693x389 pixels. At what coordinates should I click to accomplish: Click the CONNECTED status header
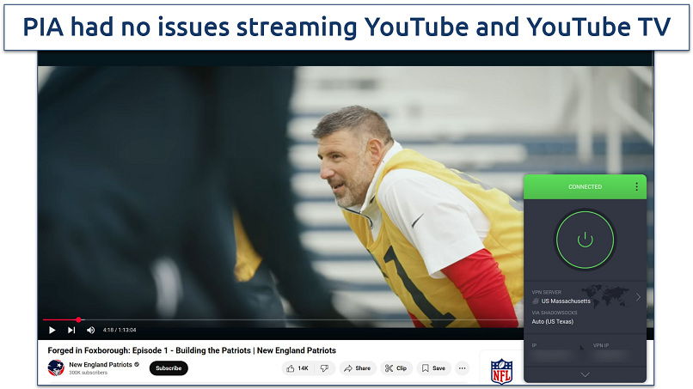pos(585,187)
